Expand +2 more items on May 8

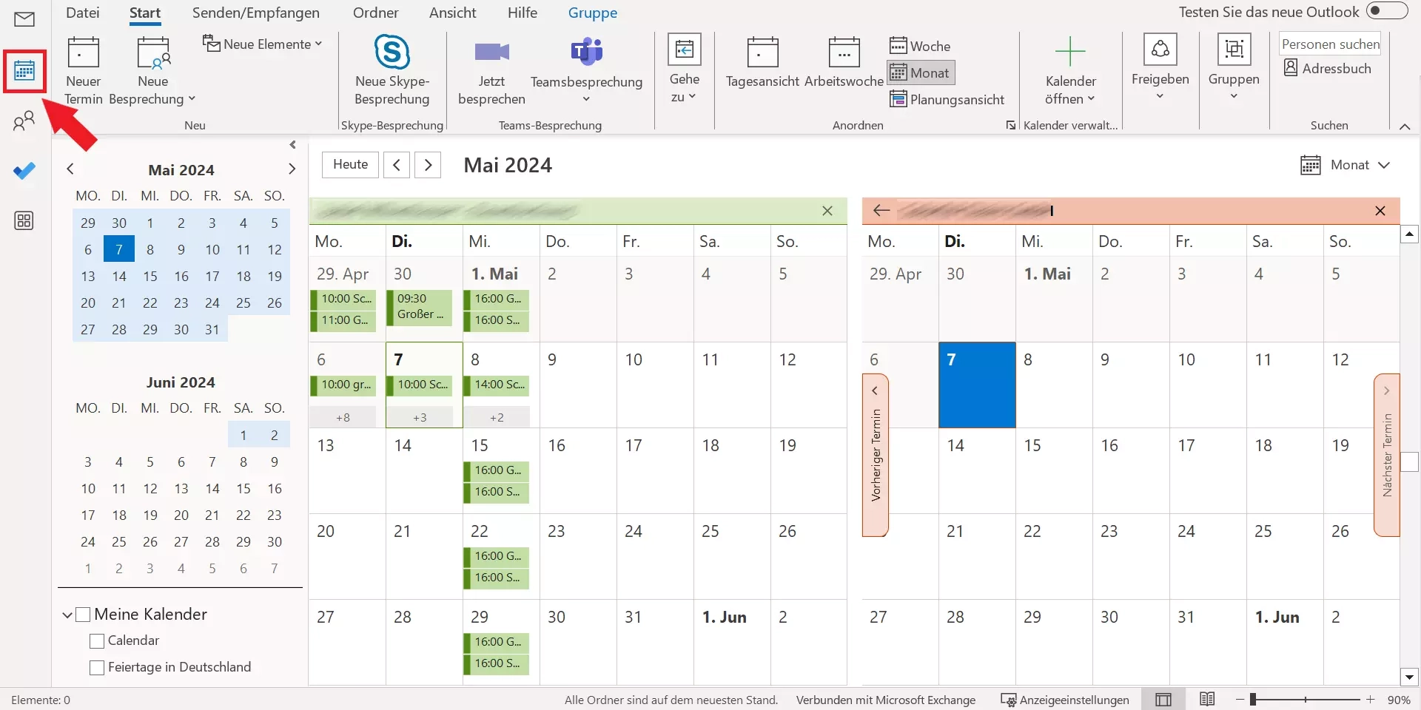tap(497, 418)
